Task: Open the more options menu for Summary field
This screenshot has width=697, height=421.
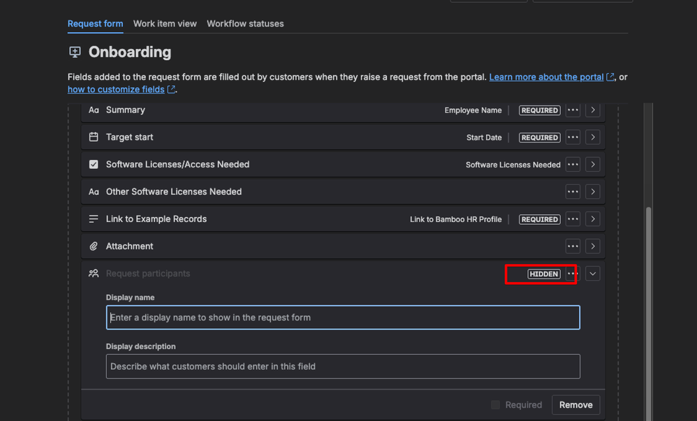Action: 572,110
